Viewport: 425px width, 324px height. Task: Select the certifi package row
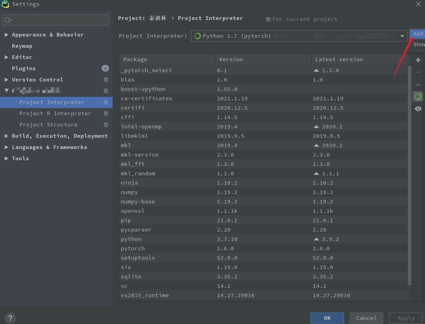pyautogui.click(x=263, y=108)
